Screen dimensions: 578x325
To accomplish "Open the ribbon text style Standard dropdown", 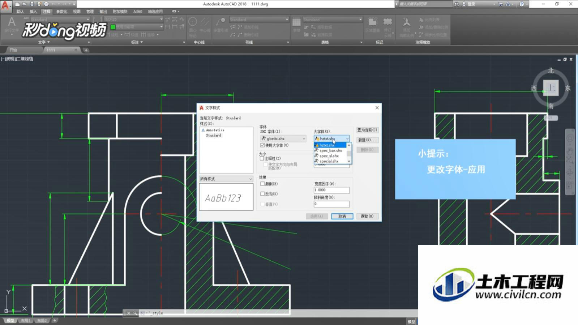I will pyautogui.click(x=60, y=19).
